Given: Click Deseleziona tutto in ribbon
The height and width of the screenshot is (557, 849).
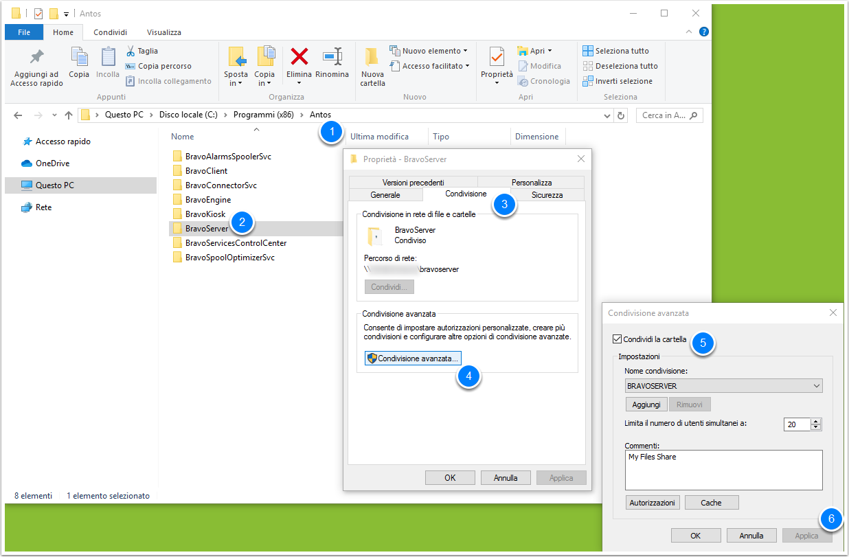Looking at the screenshot, I should [620, 66].
